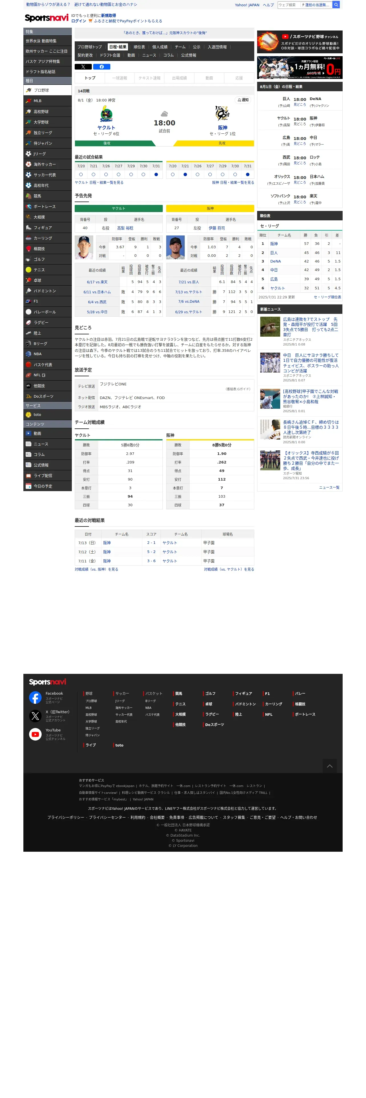Click the ログイン link
This screenshot has height=1098, width=366.
[x=78, y=21]
